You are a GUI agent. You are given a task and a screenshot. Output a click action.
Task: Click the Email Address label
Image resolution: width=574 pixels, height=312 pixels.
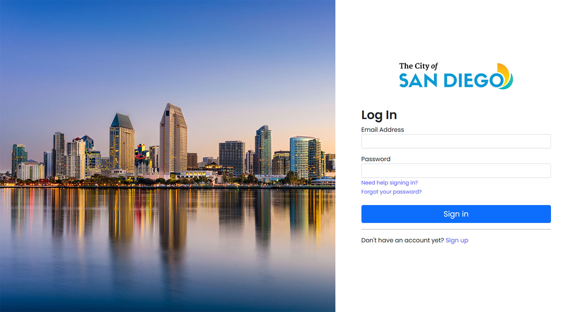[382, 130]
